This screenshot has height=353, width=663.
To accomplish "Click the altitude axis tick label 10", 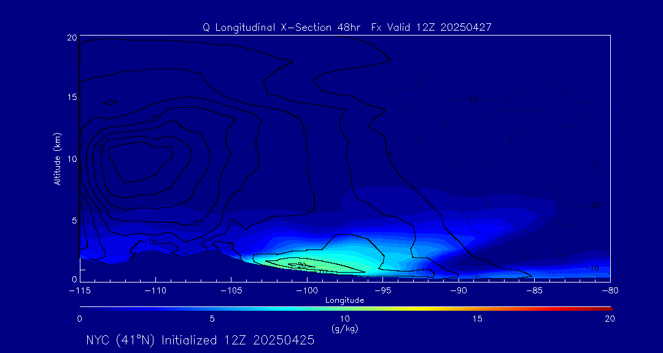I will 72,159.
